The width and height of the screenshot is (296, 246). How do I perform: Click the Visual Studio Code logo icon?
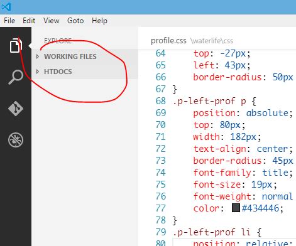[6, 7]
